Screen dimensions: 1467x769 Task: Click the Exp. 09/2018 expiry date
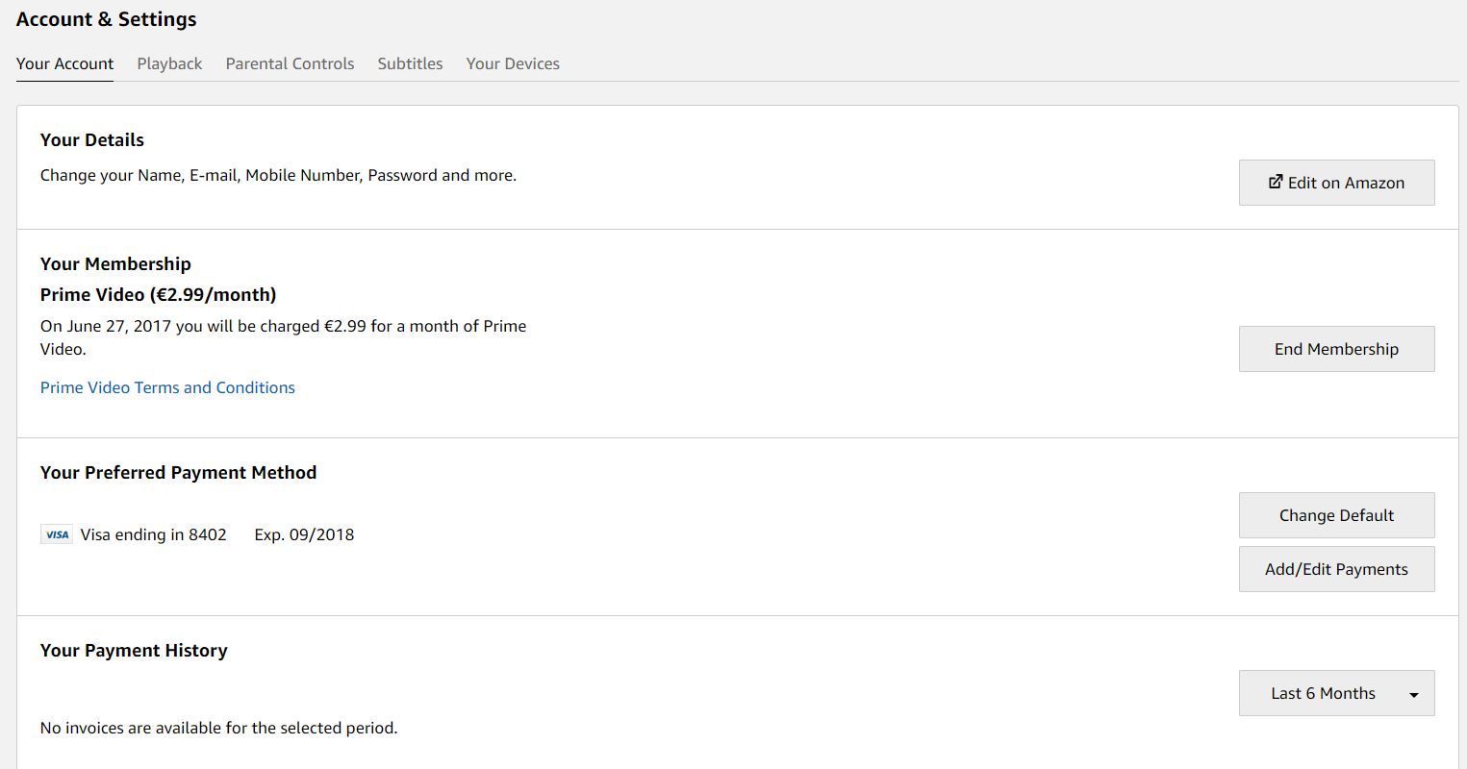(304, 534)
